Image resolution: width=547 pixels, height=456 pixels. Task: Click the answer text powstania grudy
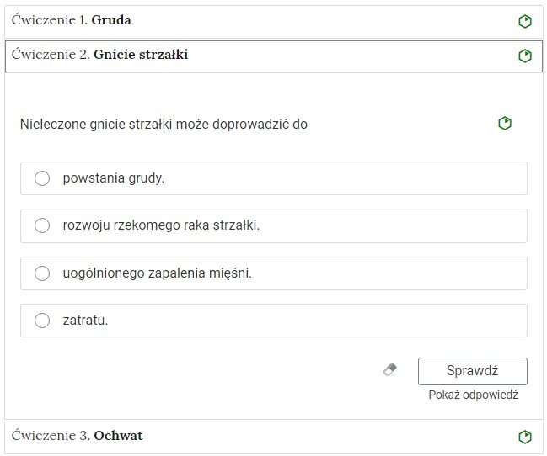tap(114, 178)
